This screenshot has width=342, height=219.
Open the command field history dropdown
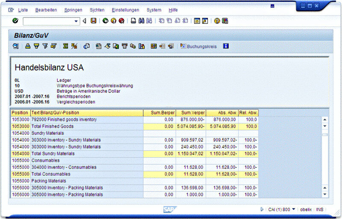click(x=77, y=21)
